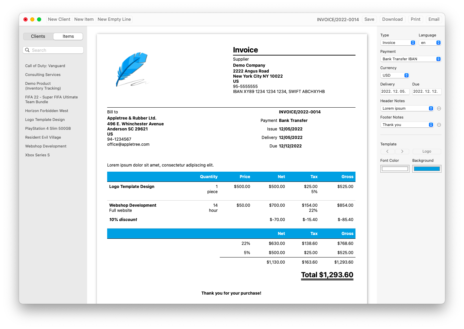Open Footer Notes options ellipsis icon
The image size is (464, 329).
coord(439,125)
